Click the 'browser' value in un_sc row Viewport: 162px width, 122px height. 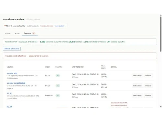49,95
